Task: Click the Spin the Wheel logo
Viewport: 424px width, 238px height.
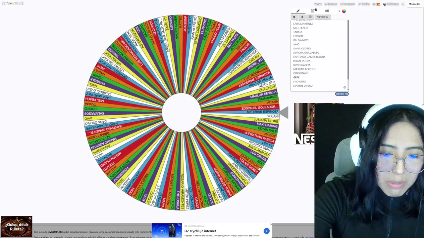Action: [x=13, y=3]
